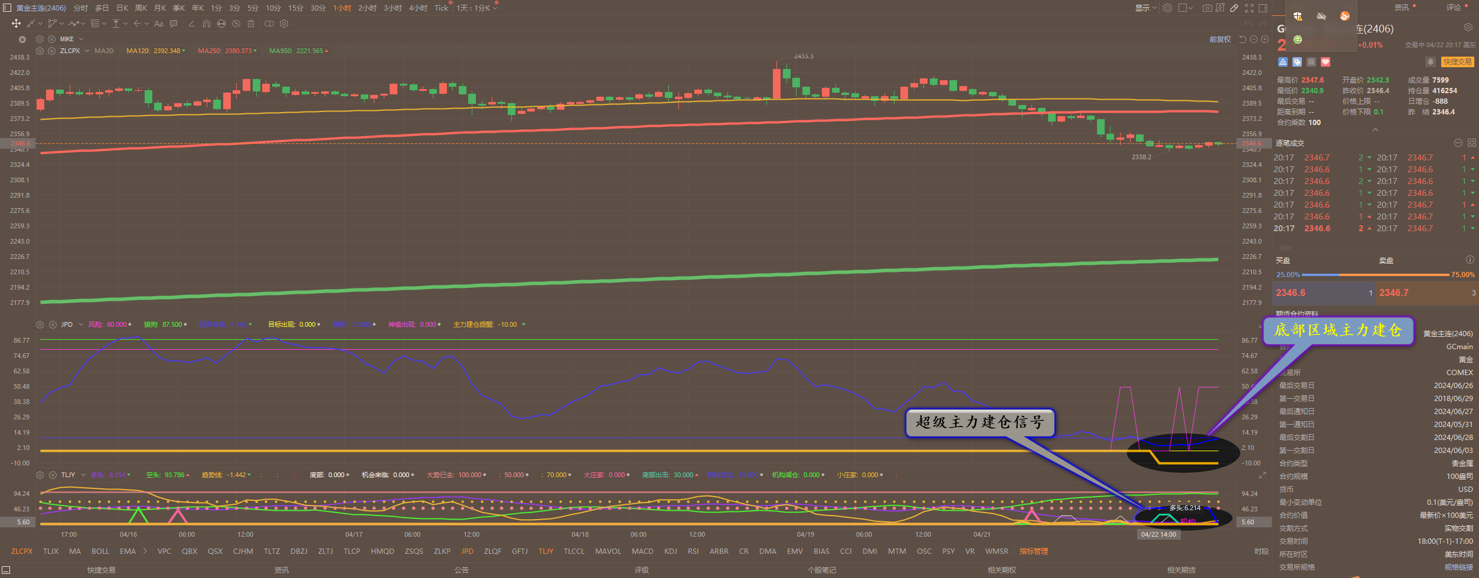
Task: Select the 15分 timeframe
Action: (x=296, y=8)
